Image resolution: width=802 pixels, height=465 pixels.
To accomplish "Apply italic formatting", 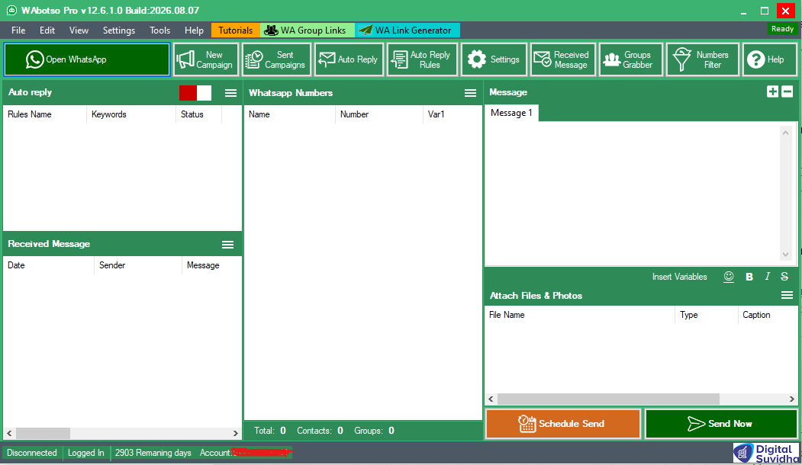I will tap(767, 277).
